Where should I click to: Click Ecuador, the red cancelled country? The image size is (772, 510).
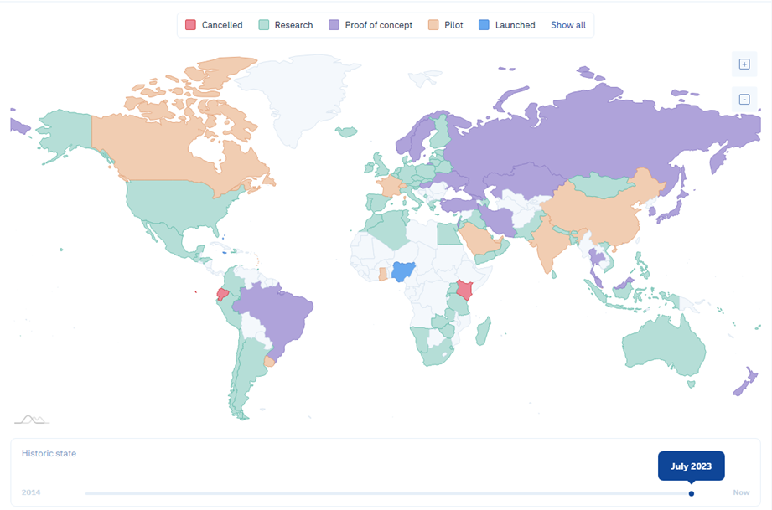coord(222,295)
